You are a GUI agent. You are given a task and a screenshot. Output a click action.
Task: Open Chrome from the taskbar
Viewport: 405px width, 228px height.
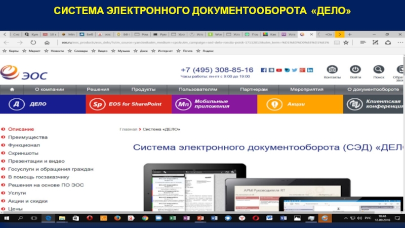(x=145, y=218)
